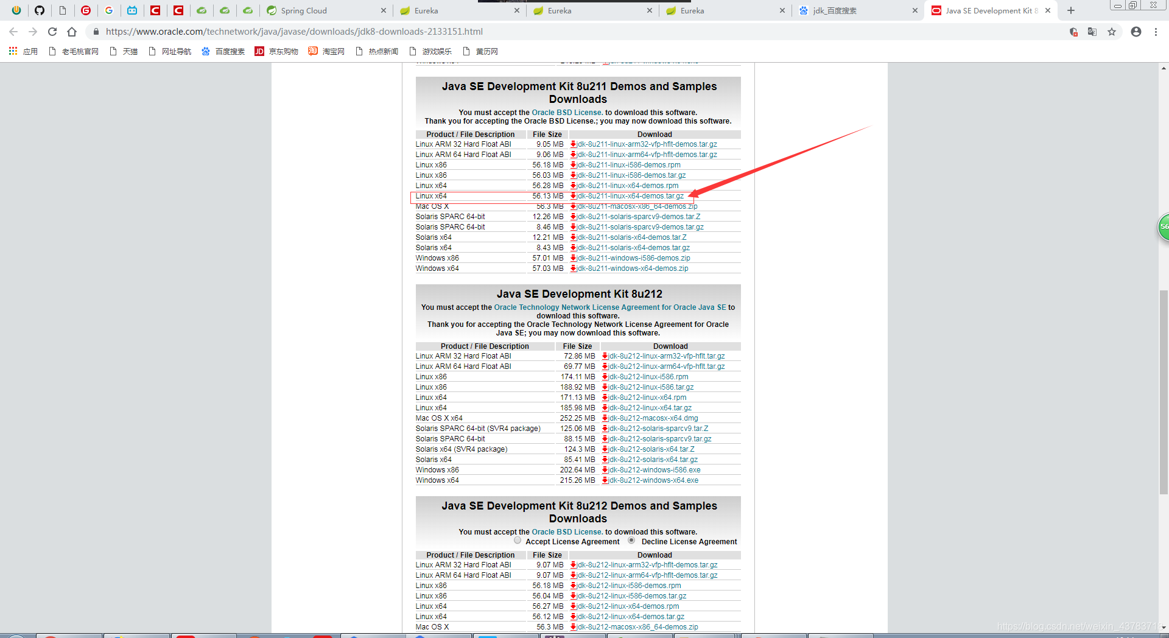Open the user profile menu
The width and height of the screenshot is (1169, 638).
(1136, 32)
